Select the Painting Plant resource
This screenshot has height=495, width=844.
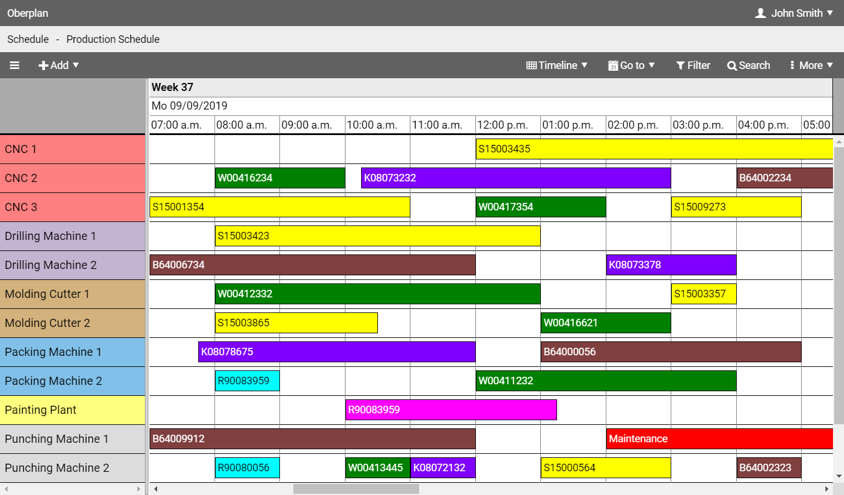click(72, 410)
